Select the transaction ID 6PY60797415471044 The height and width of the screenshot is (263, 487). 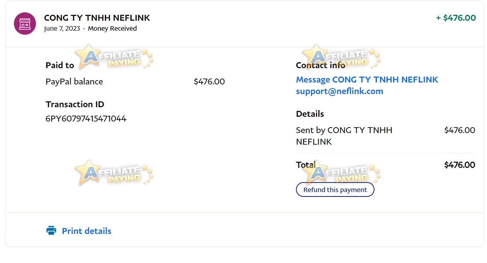tap(86, 118)
